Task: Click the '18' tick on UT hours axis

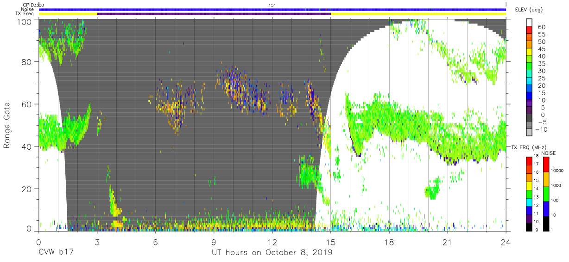Action: (x=389, y=242)
